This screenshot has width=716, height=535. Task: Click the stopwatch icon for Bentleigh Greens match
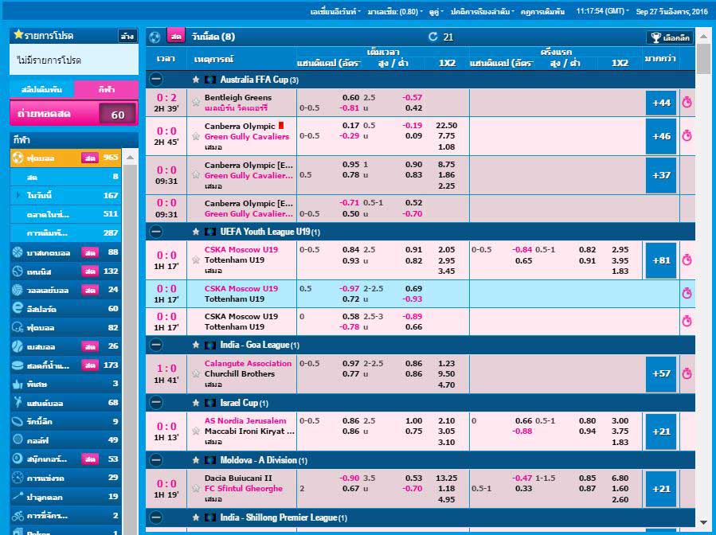click(687, 102)
